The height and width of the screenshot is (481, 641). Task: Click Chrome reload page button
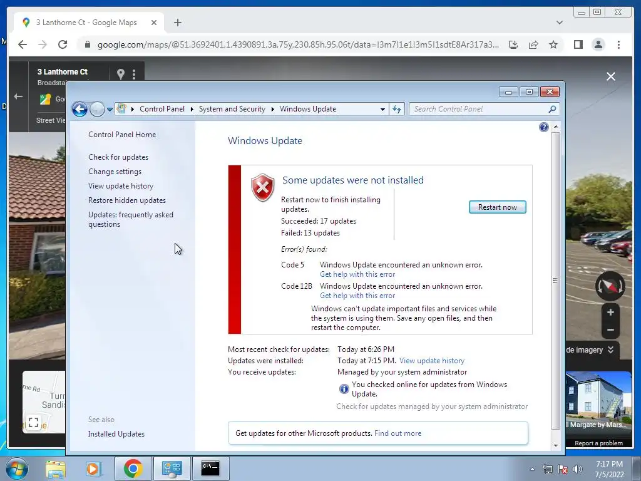[x=63, y=44]
